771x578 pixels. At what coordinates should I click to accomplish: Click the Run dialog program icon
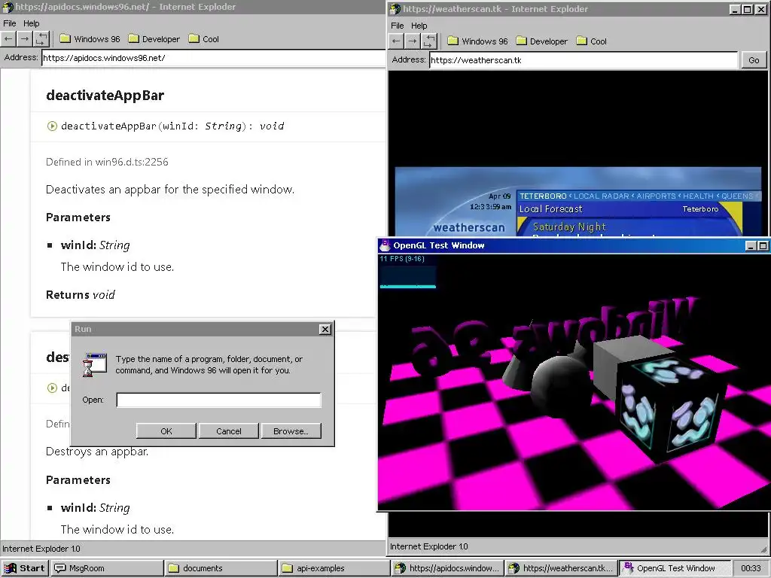pos(95,365)
